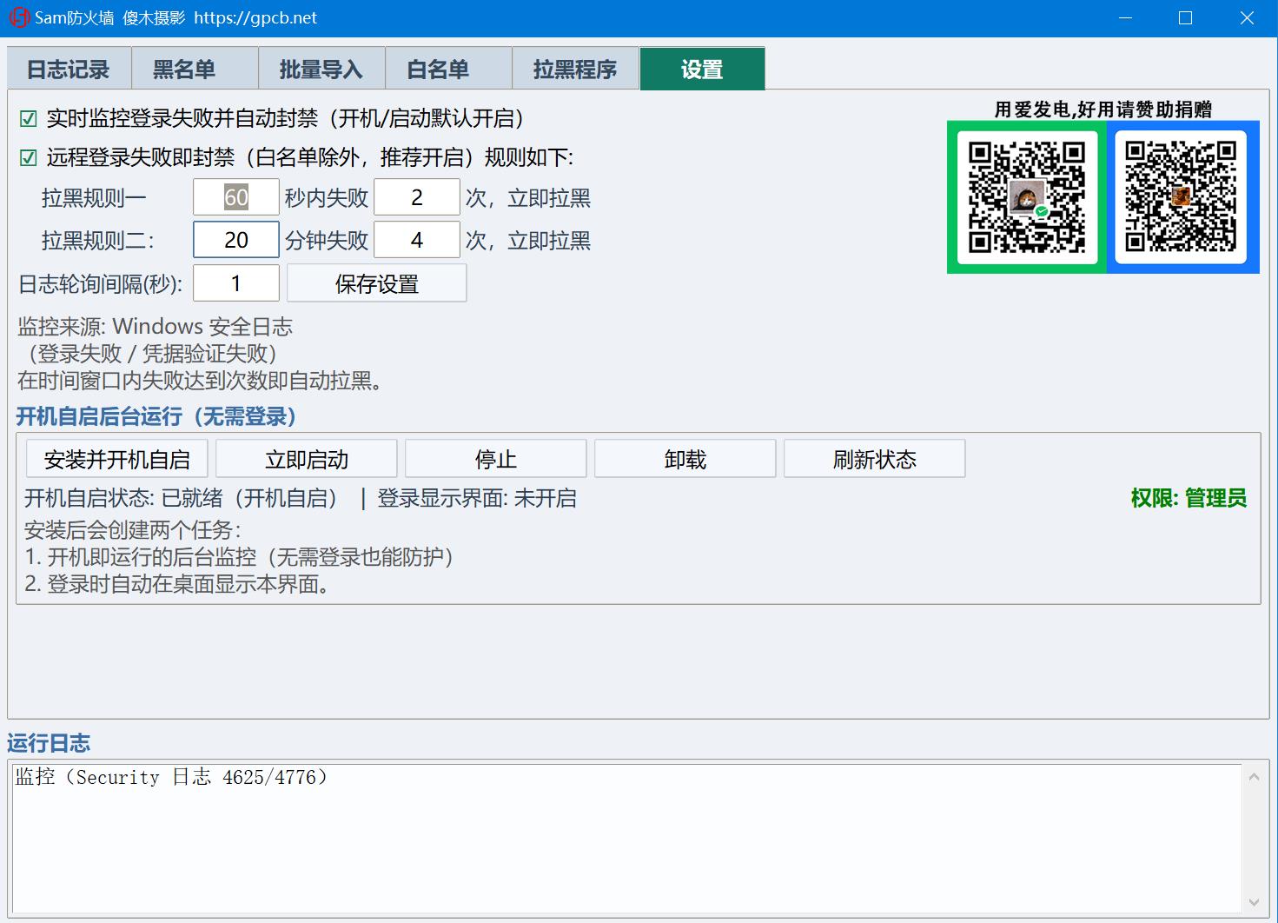
Task: Click the 开机自启状态: 已就绪 text
Action: pos(181,498)
